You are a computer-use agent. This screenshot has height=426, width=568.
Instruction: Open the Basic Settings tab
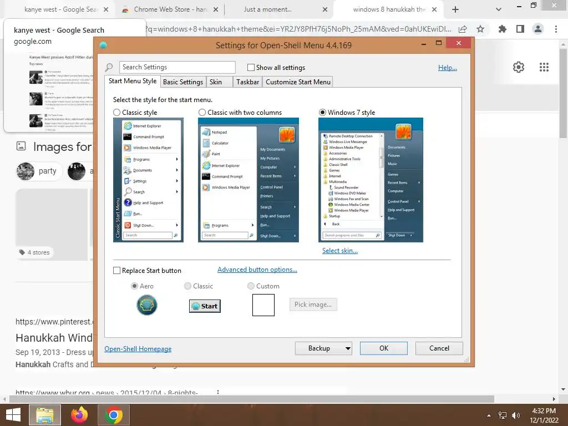pos(183,82)
